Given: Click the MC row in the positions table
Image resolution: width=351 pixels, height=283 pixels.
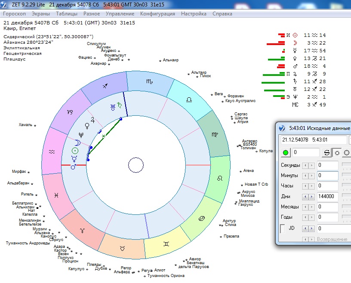Looking at the screenshot, I should click(x=309, y=105).
